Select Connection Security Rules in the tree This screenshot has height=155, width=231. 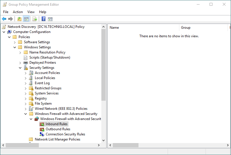(x=65, y=134)
